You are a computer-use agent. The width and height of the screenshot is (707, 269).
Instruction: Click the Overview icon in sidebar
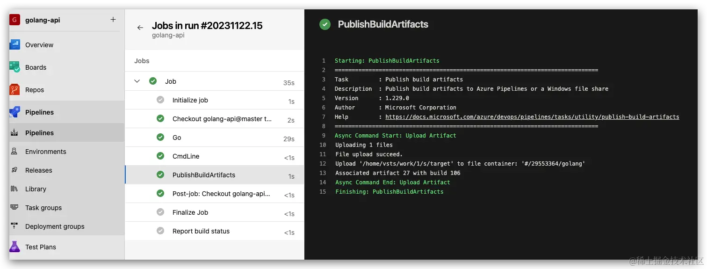tap(14, 45)
